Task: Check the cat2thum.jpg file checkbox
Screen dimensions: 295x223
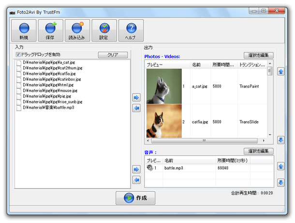Action: click(x=19, y=69)
